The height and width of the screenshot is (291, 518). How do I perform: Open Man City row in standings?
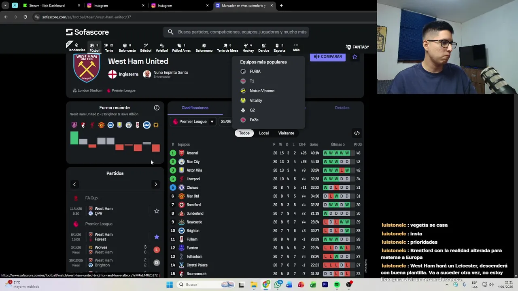click(265, 162)
